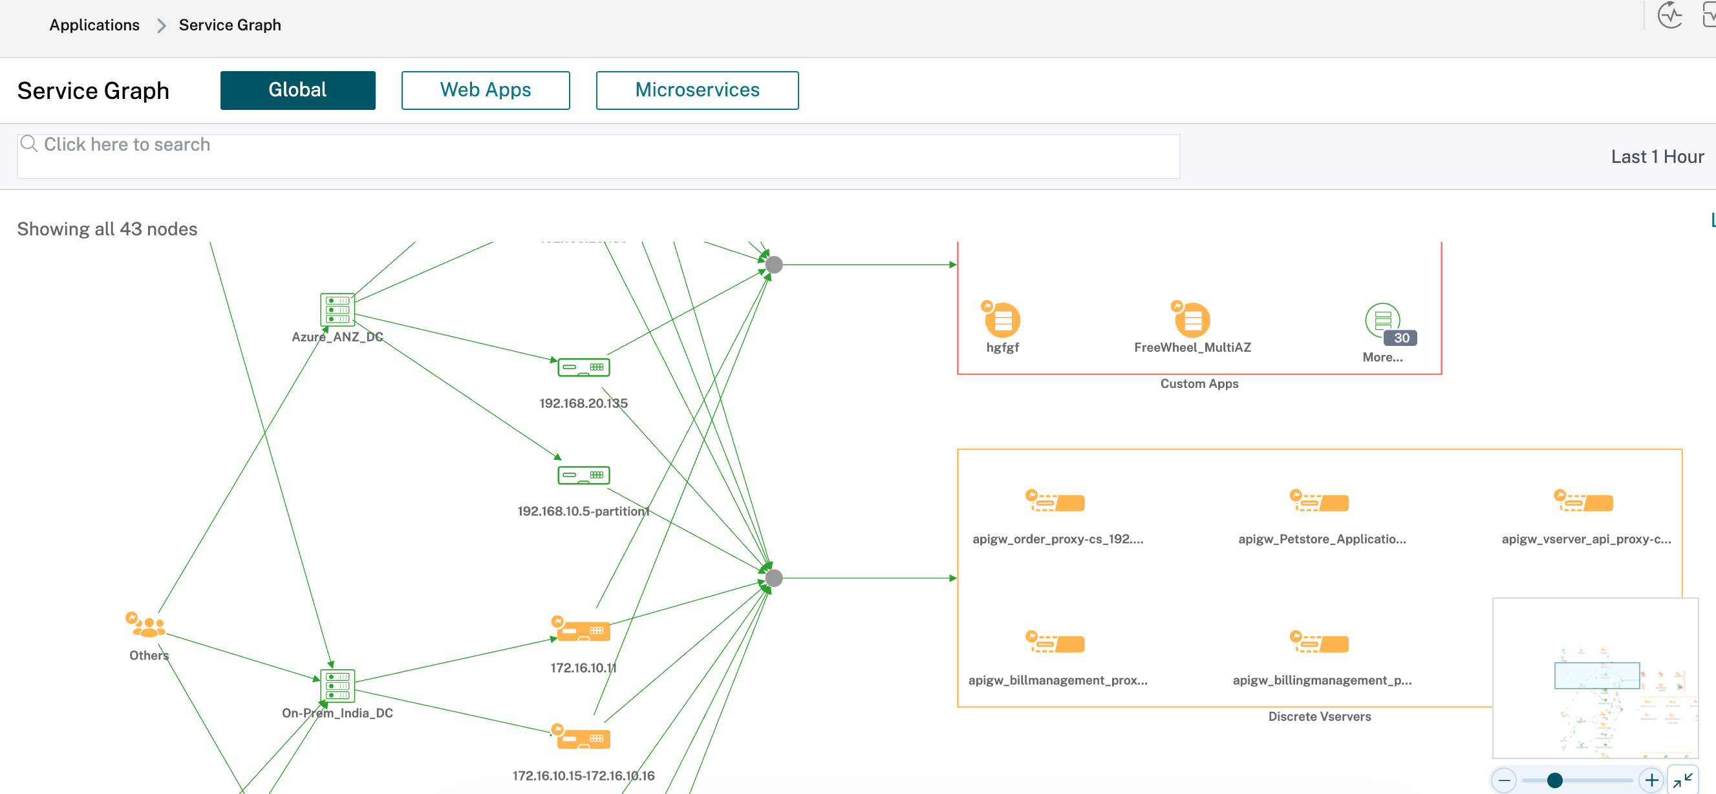Click the hgfgf label
Screen dimensions: 1716x794
[x=1003, y=347]
